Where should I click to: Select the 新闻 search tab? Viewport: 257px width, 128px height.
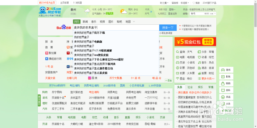pos(85,22)
